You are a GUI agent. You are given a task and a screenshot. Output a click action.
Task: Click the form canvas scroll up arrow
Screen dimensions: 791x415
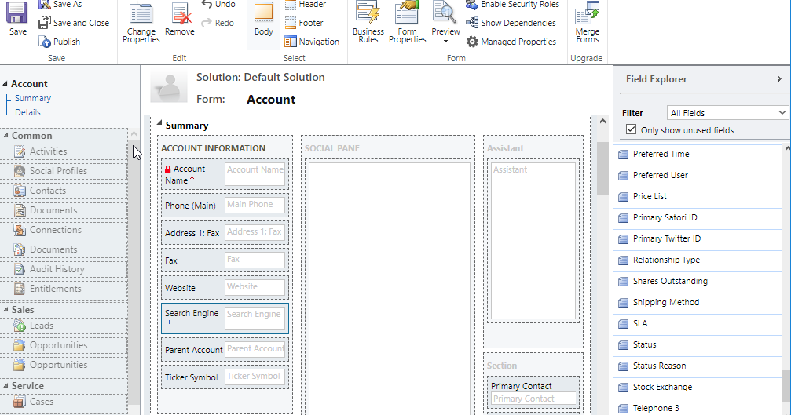(x=602, y=122)
